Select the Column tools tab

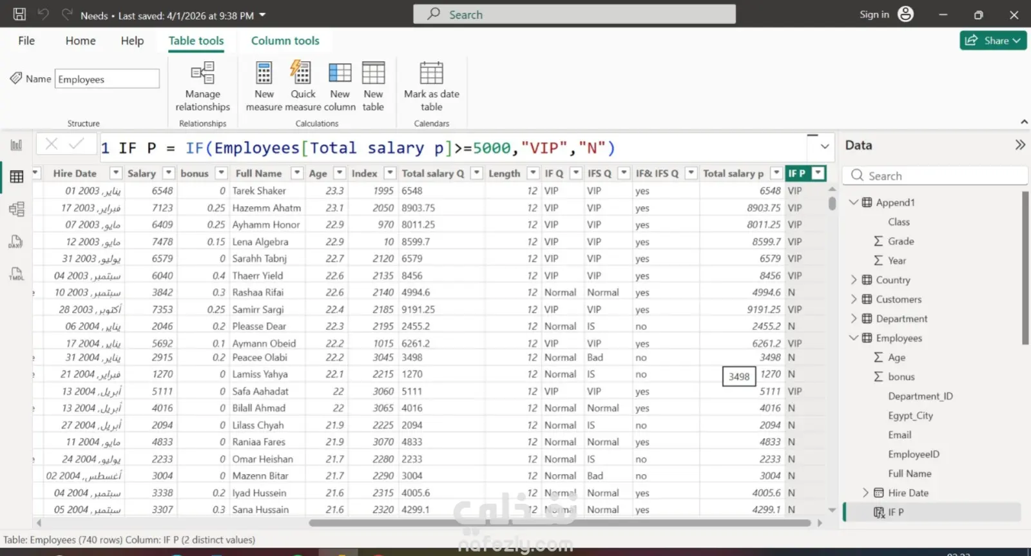tap(285, 41)
